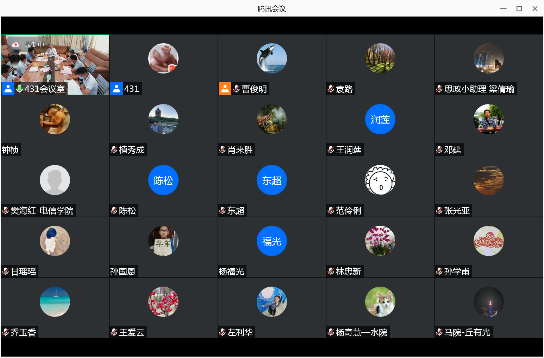This screenshot has width=544, height=358.
Task: Click the 录制中 recording status text
Action: [x=34, y=45]
